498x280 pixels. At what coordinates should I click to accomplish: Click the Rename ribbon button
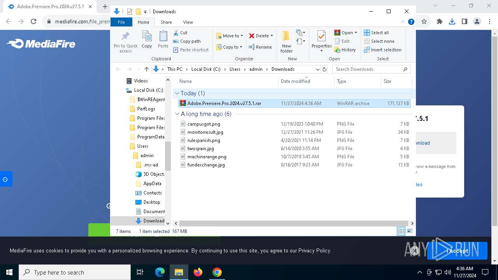point(260,47)
